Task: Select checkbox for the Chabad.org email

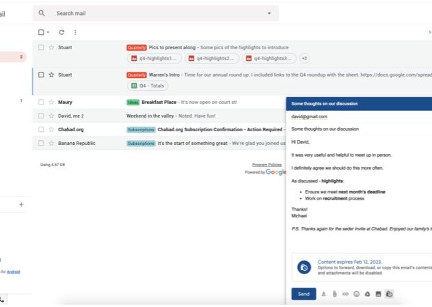Action: point(42,129)
